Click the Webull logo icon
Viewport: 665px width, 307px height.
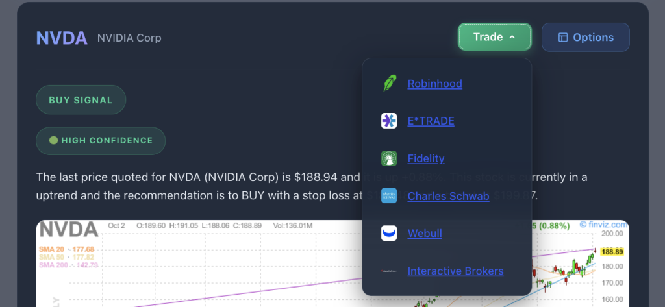pos(389,234)
